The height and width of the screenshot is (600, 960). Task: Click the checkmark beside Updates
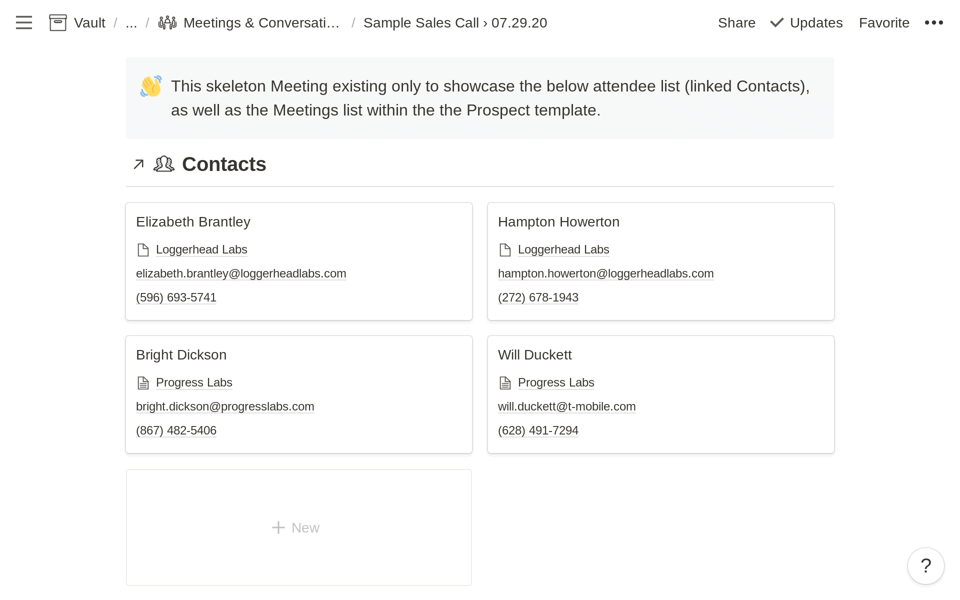pos(776,22)
